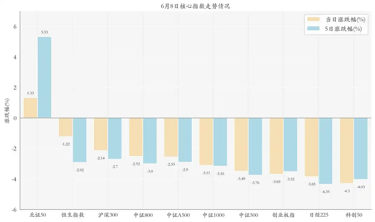Click the y-axis tick label 4
This screenshot has height=222, width=375.
(x=15, y=57)
